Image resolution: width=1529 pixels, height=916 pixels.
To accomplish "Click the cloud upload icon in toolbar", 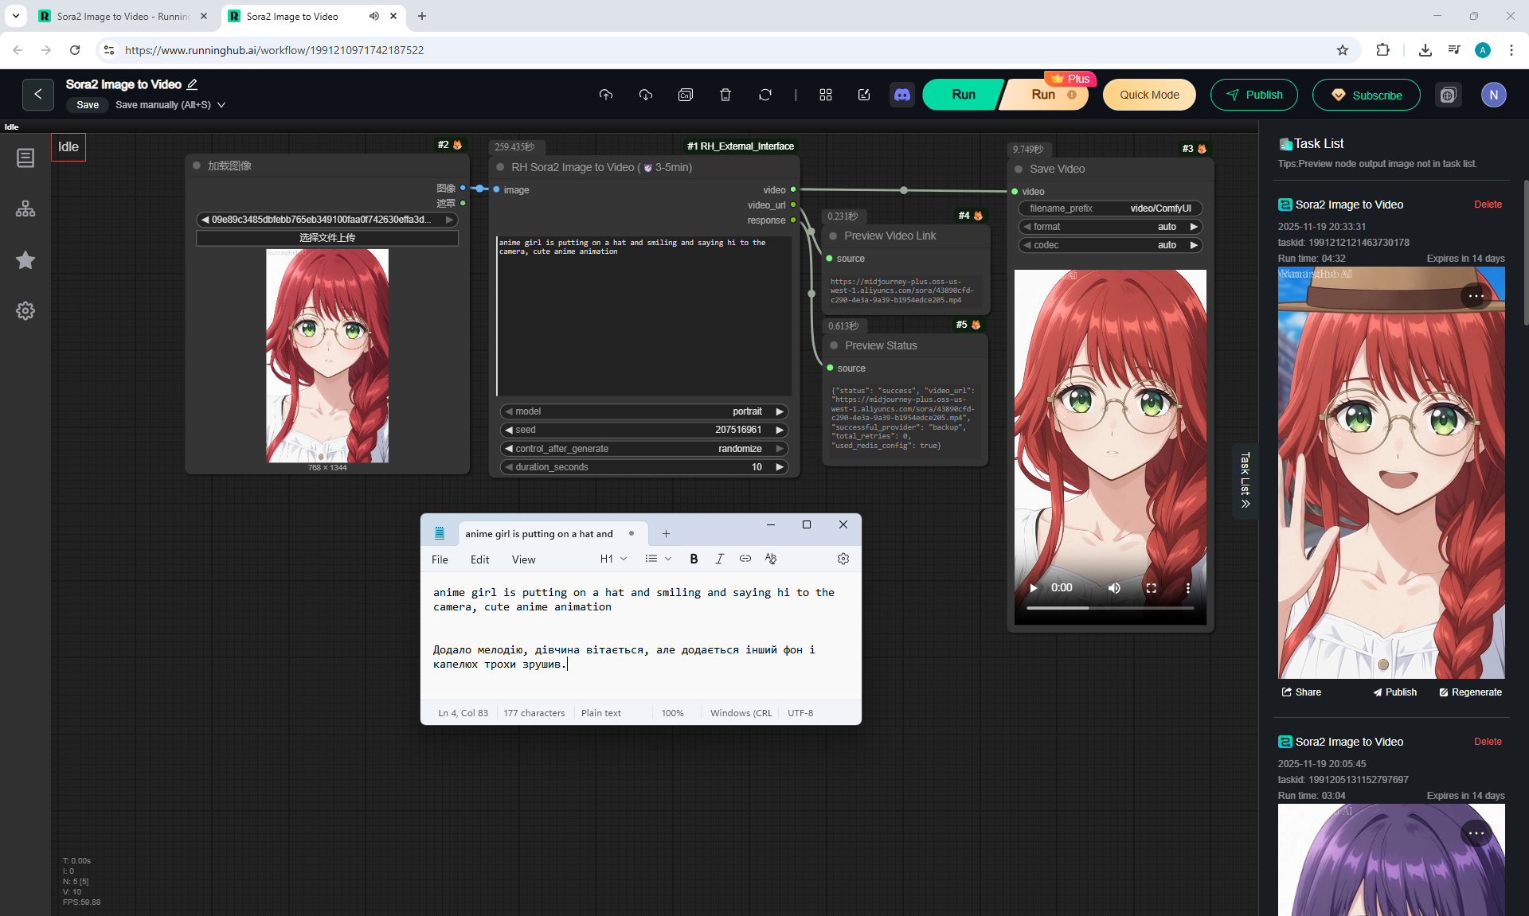I will [606, 95].
